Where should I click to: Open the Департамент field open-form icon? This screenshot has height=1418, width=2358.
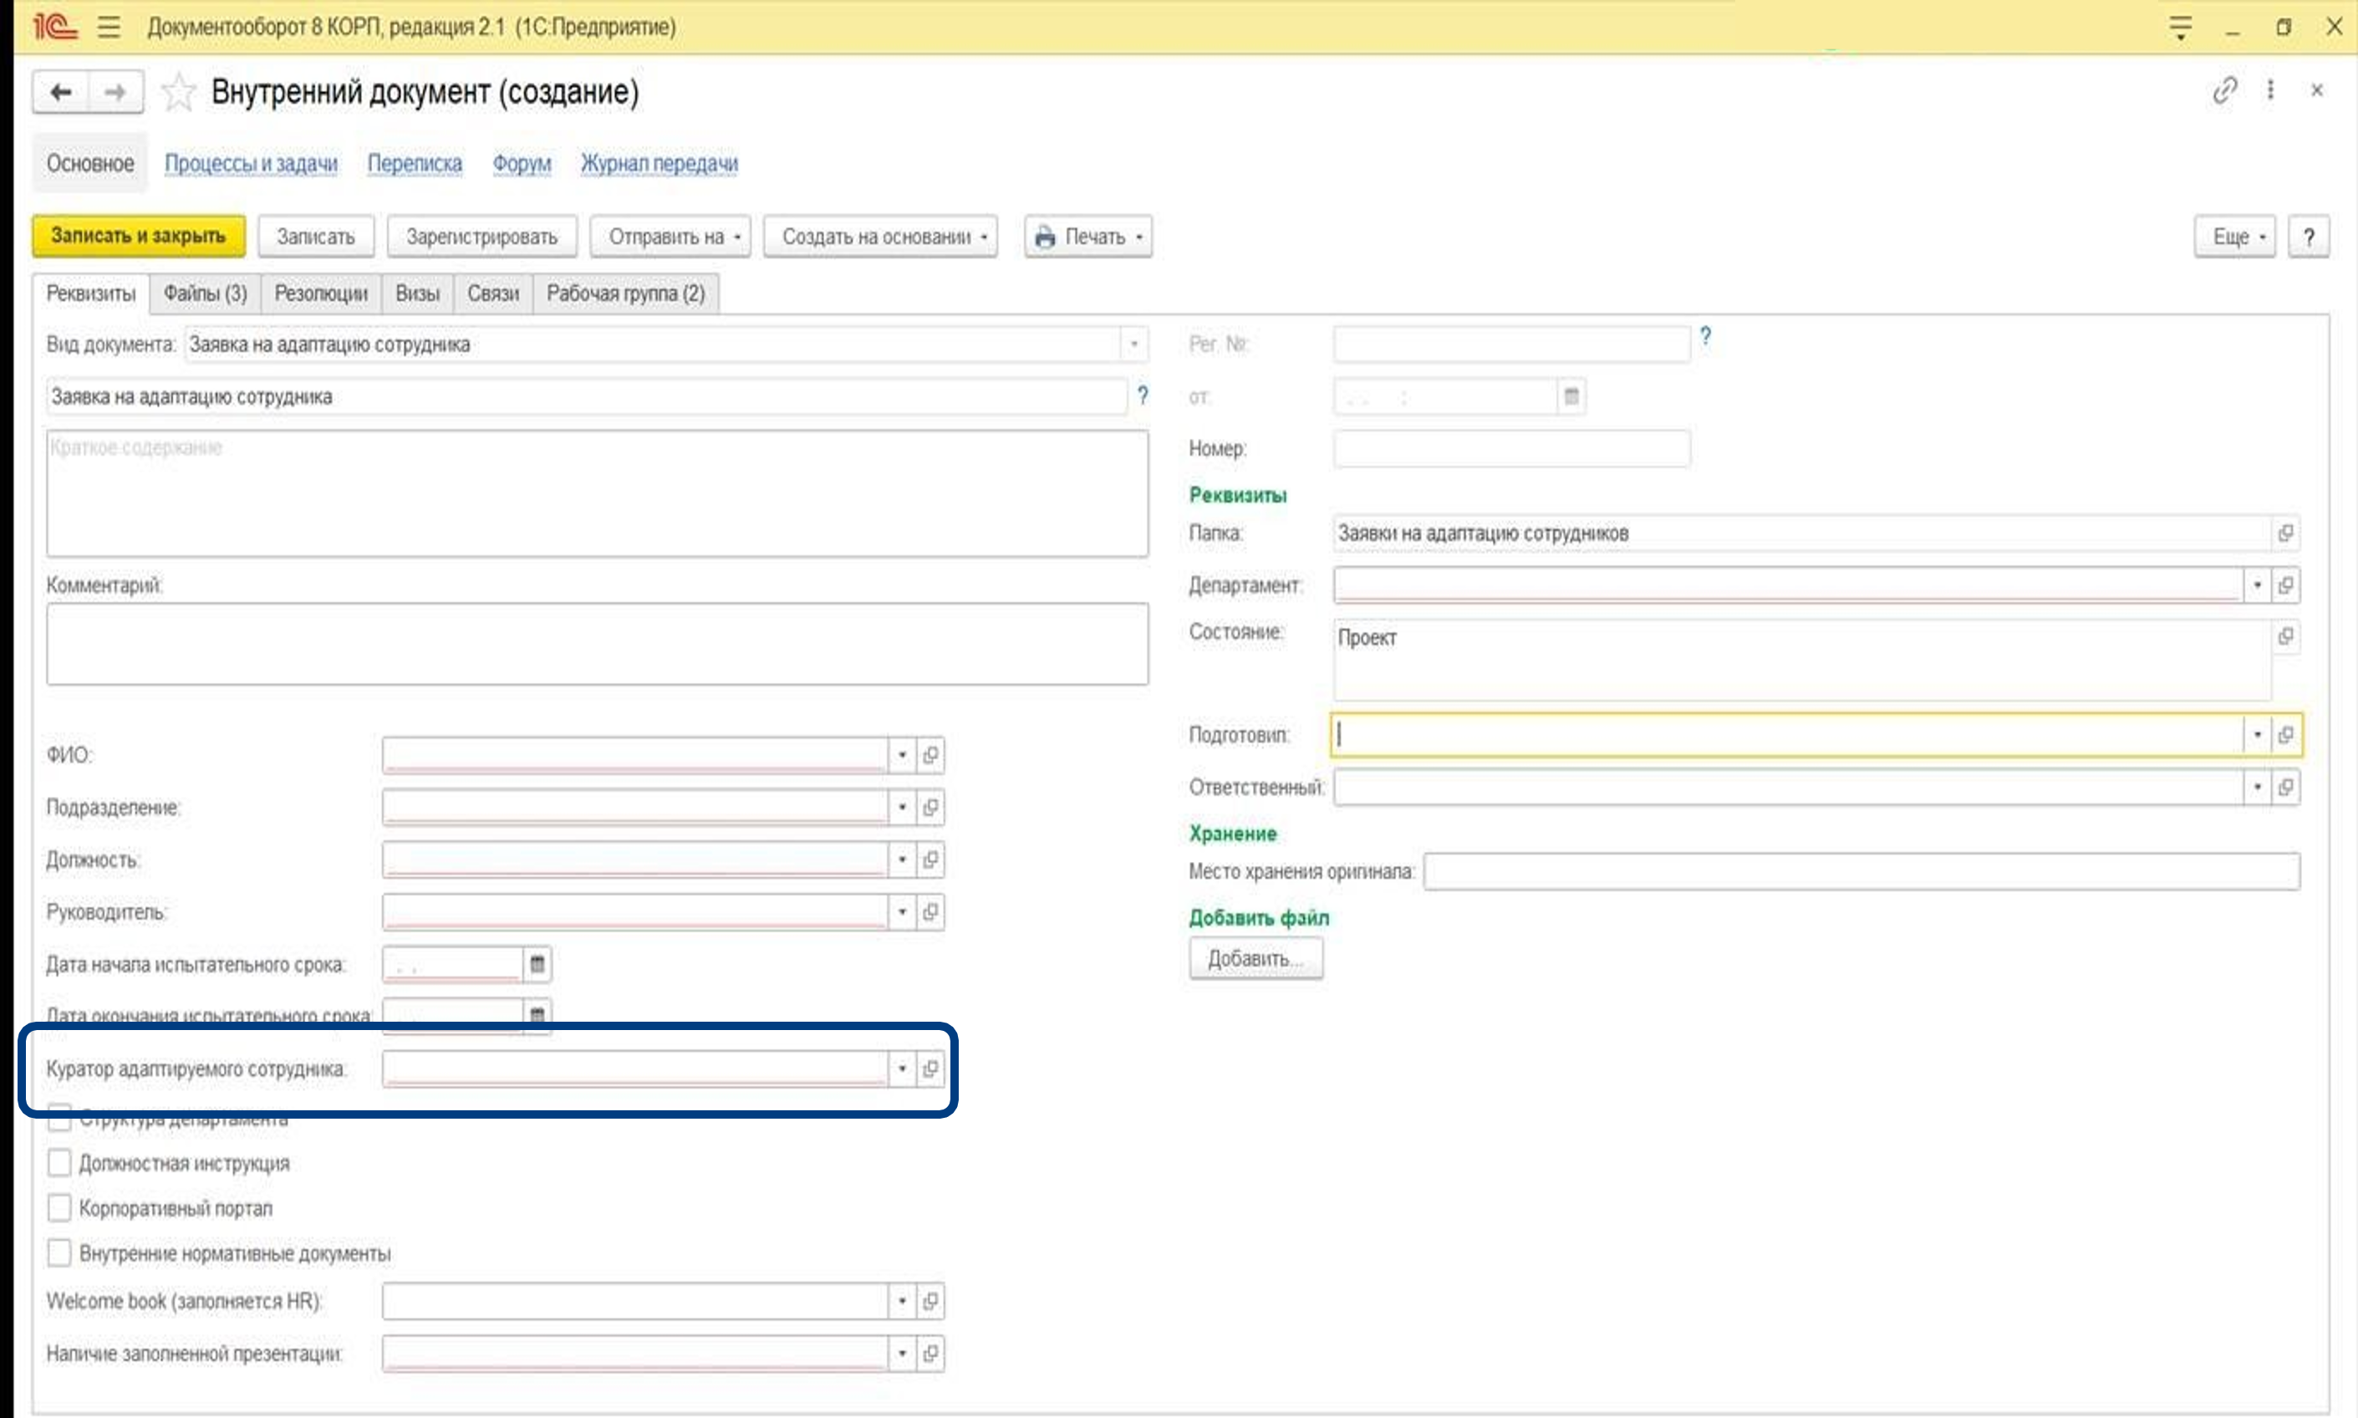coord(2285,584)
